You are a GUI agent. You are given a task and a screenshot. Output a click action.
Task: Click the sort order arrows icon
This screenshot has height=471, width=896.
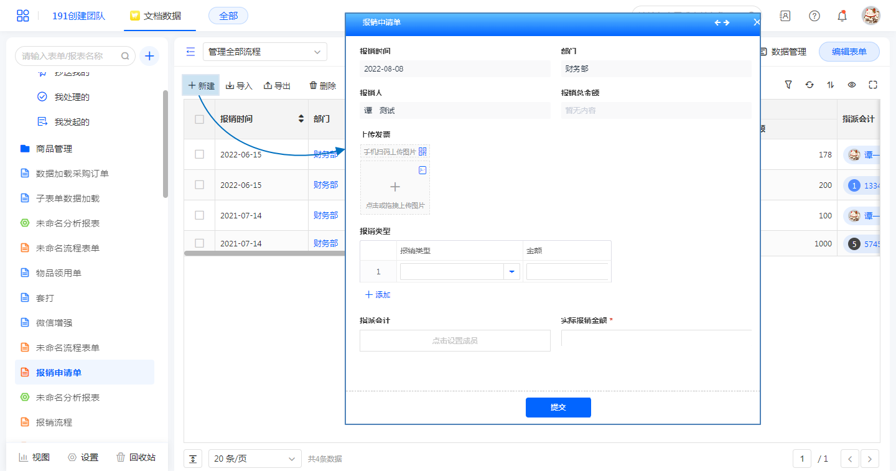click(831, 85)
